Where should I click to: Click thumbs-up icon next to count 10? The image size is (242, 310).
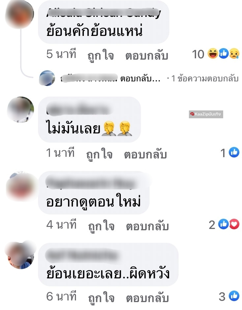(x=224, y=53)
